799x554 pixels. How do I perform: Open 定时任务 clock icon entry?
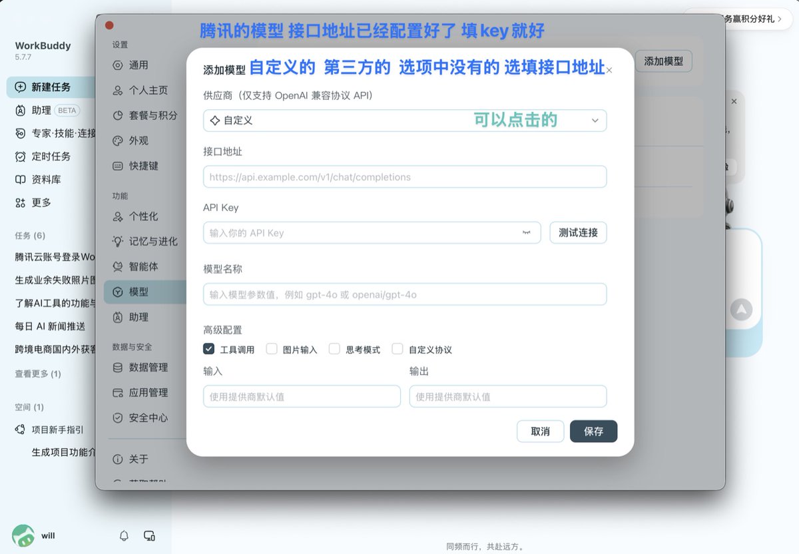click(x=20, y=156)
